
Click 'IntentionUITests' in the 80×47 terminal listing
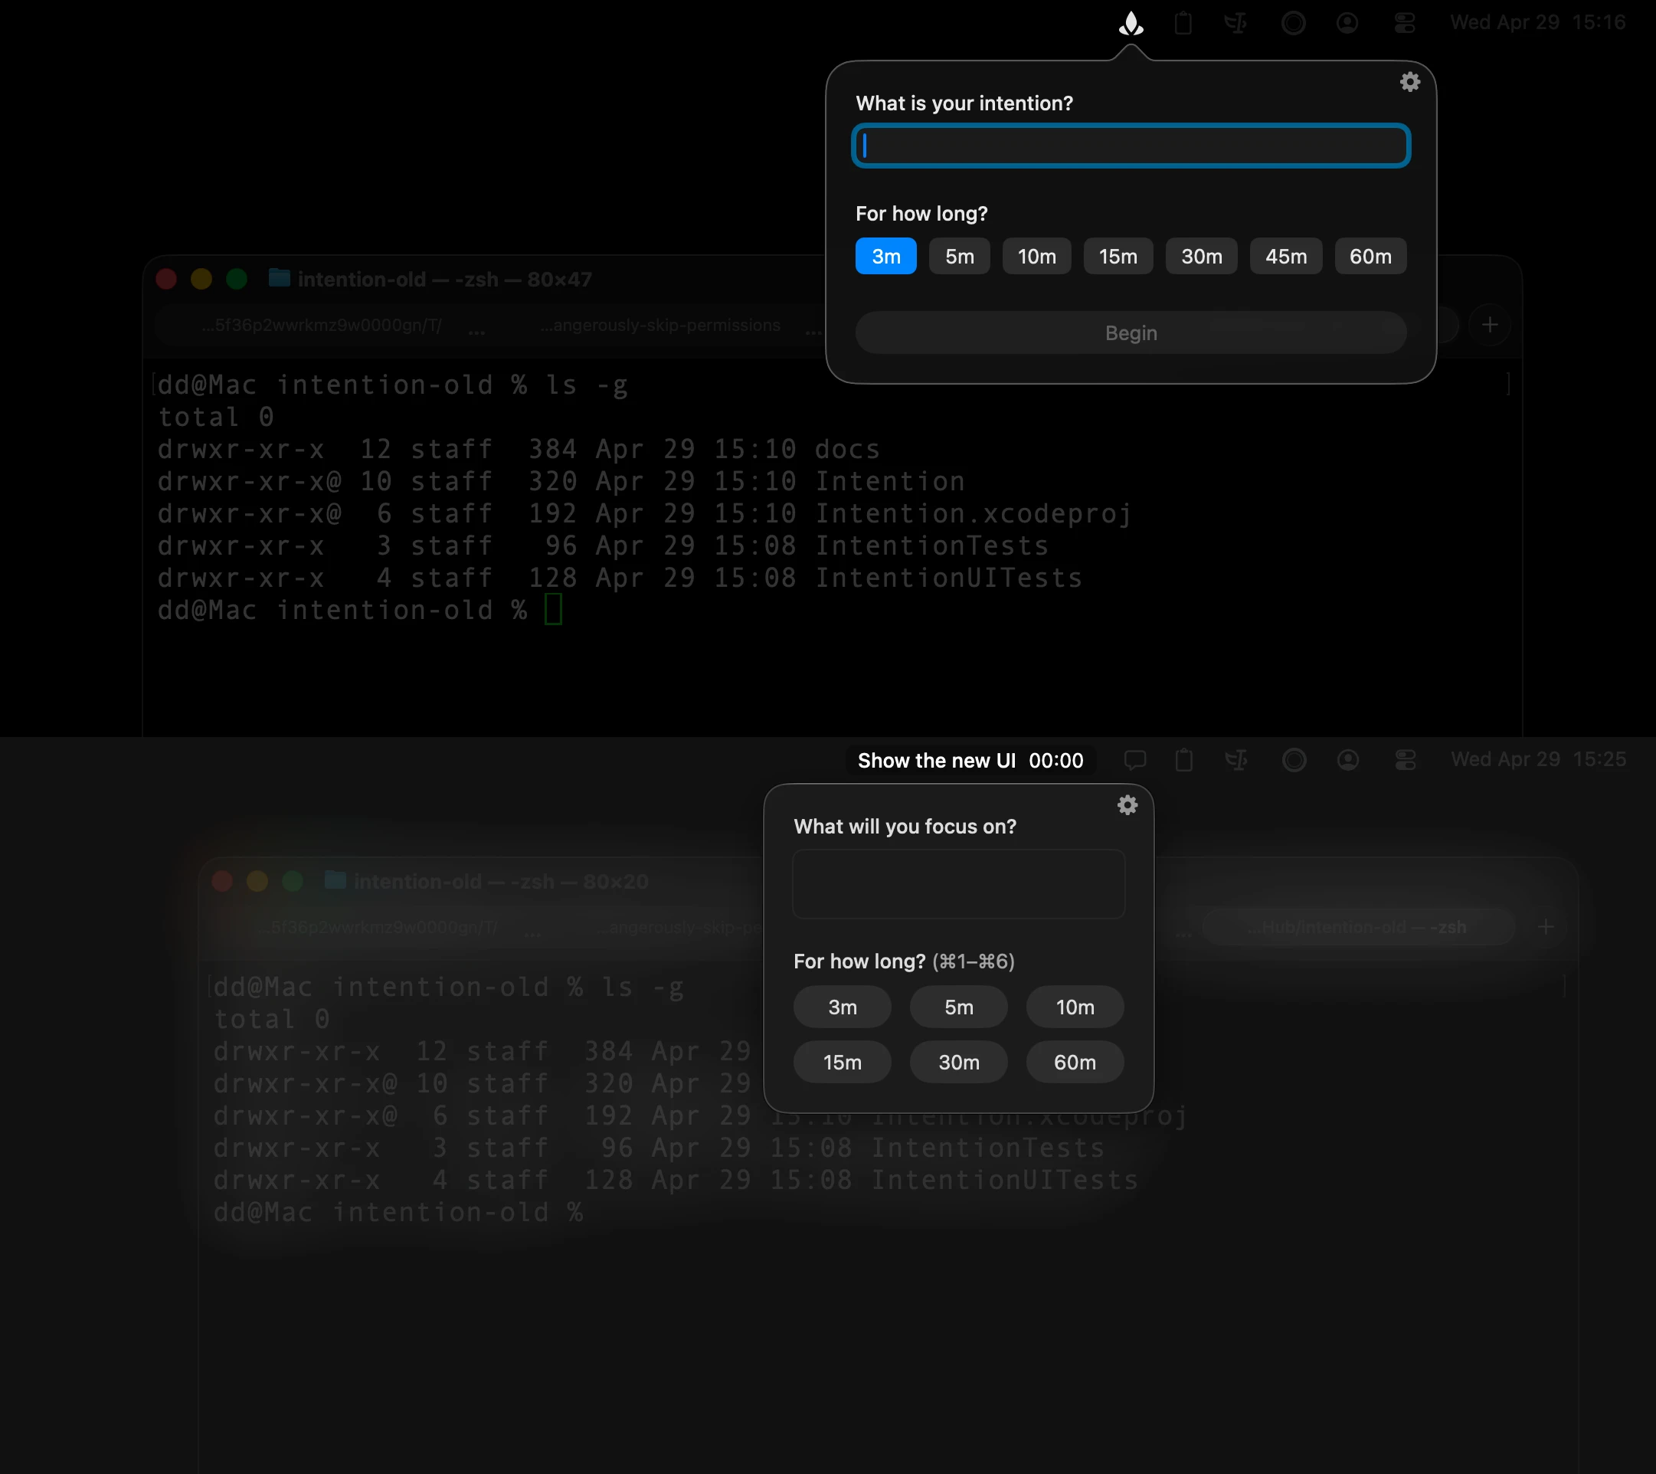tap(948, 578)
